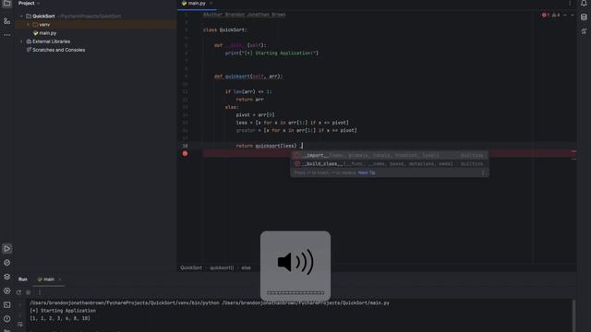The height and width of the screenshot is (332, 591).
Task: Open the Structure tool window icon
Action: (x=6, y=21)
